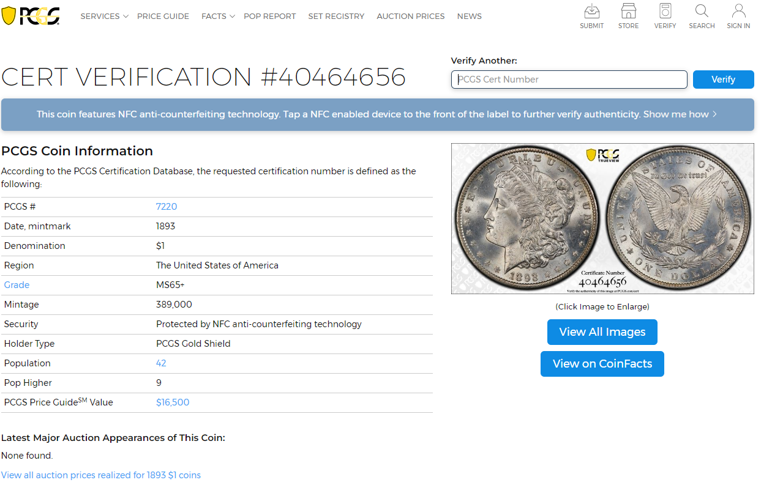Expand the Services dropdown menu
Screen dimensions: 772x496
tap(104, 17)
